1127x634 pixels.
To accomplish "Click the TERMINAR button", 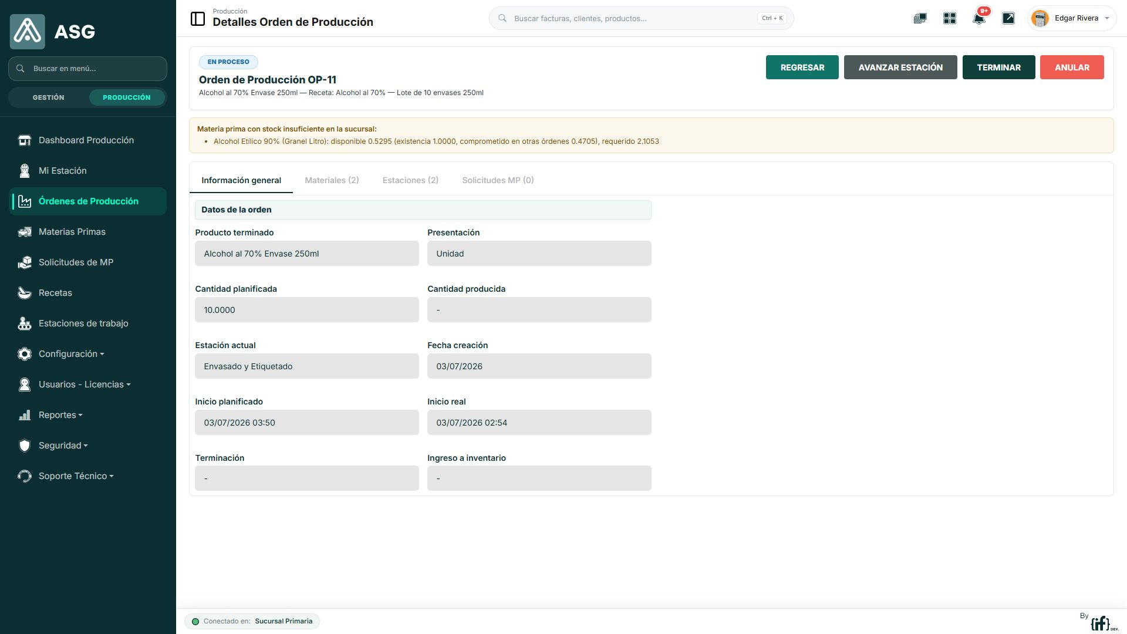I will coord(998,68).
